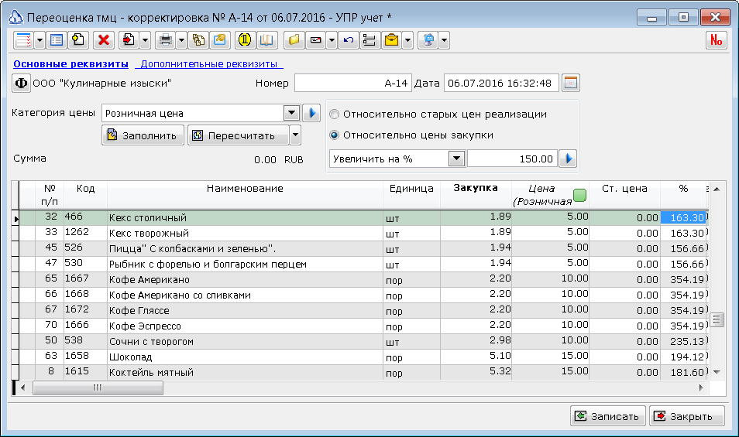Click the vertical scrollbar thumb

tap(717, 320)
